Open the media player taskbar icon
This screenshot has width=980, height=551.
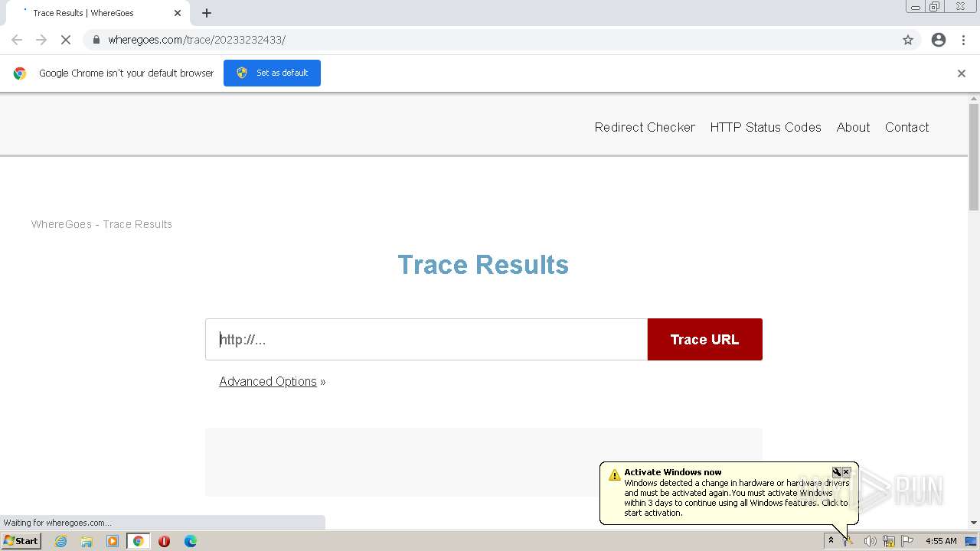point(113,541)
